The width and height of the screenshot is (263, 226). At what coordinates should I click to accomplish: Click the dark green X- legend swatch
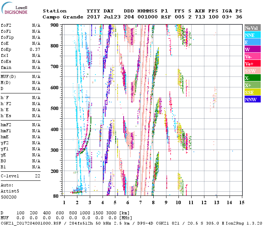[252, 78]
